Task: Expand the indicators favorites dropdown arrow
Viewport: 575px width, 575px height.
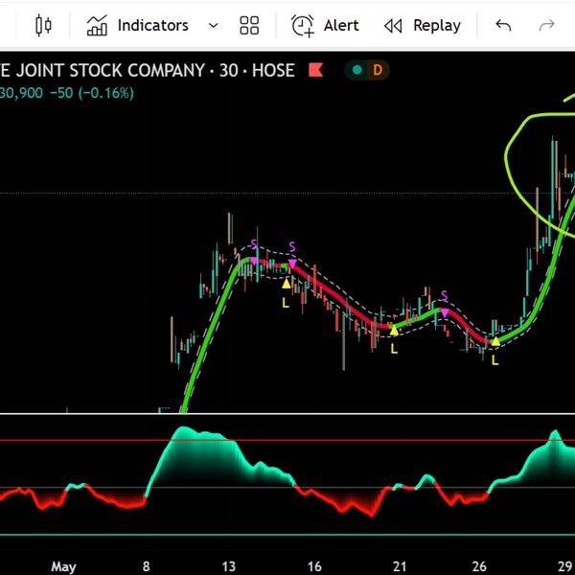Action: [x=213, y=26]
